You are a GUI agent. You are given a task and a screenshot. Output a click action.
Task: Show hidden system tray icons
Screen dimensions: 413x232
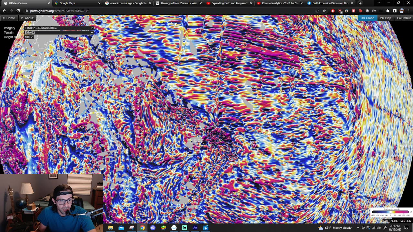pyautogui.click(x=358, y=228)
